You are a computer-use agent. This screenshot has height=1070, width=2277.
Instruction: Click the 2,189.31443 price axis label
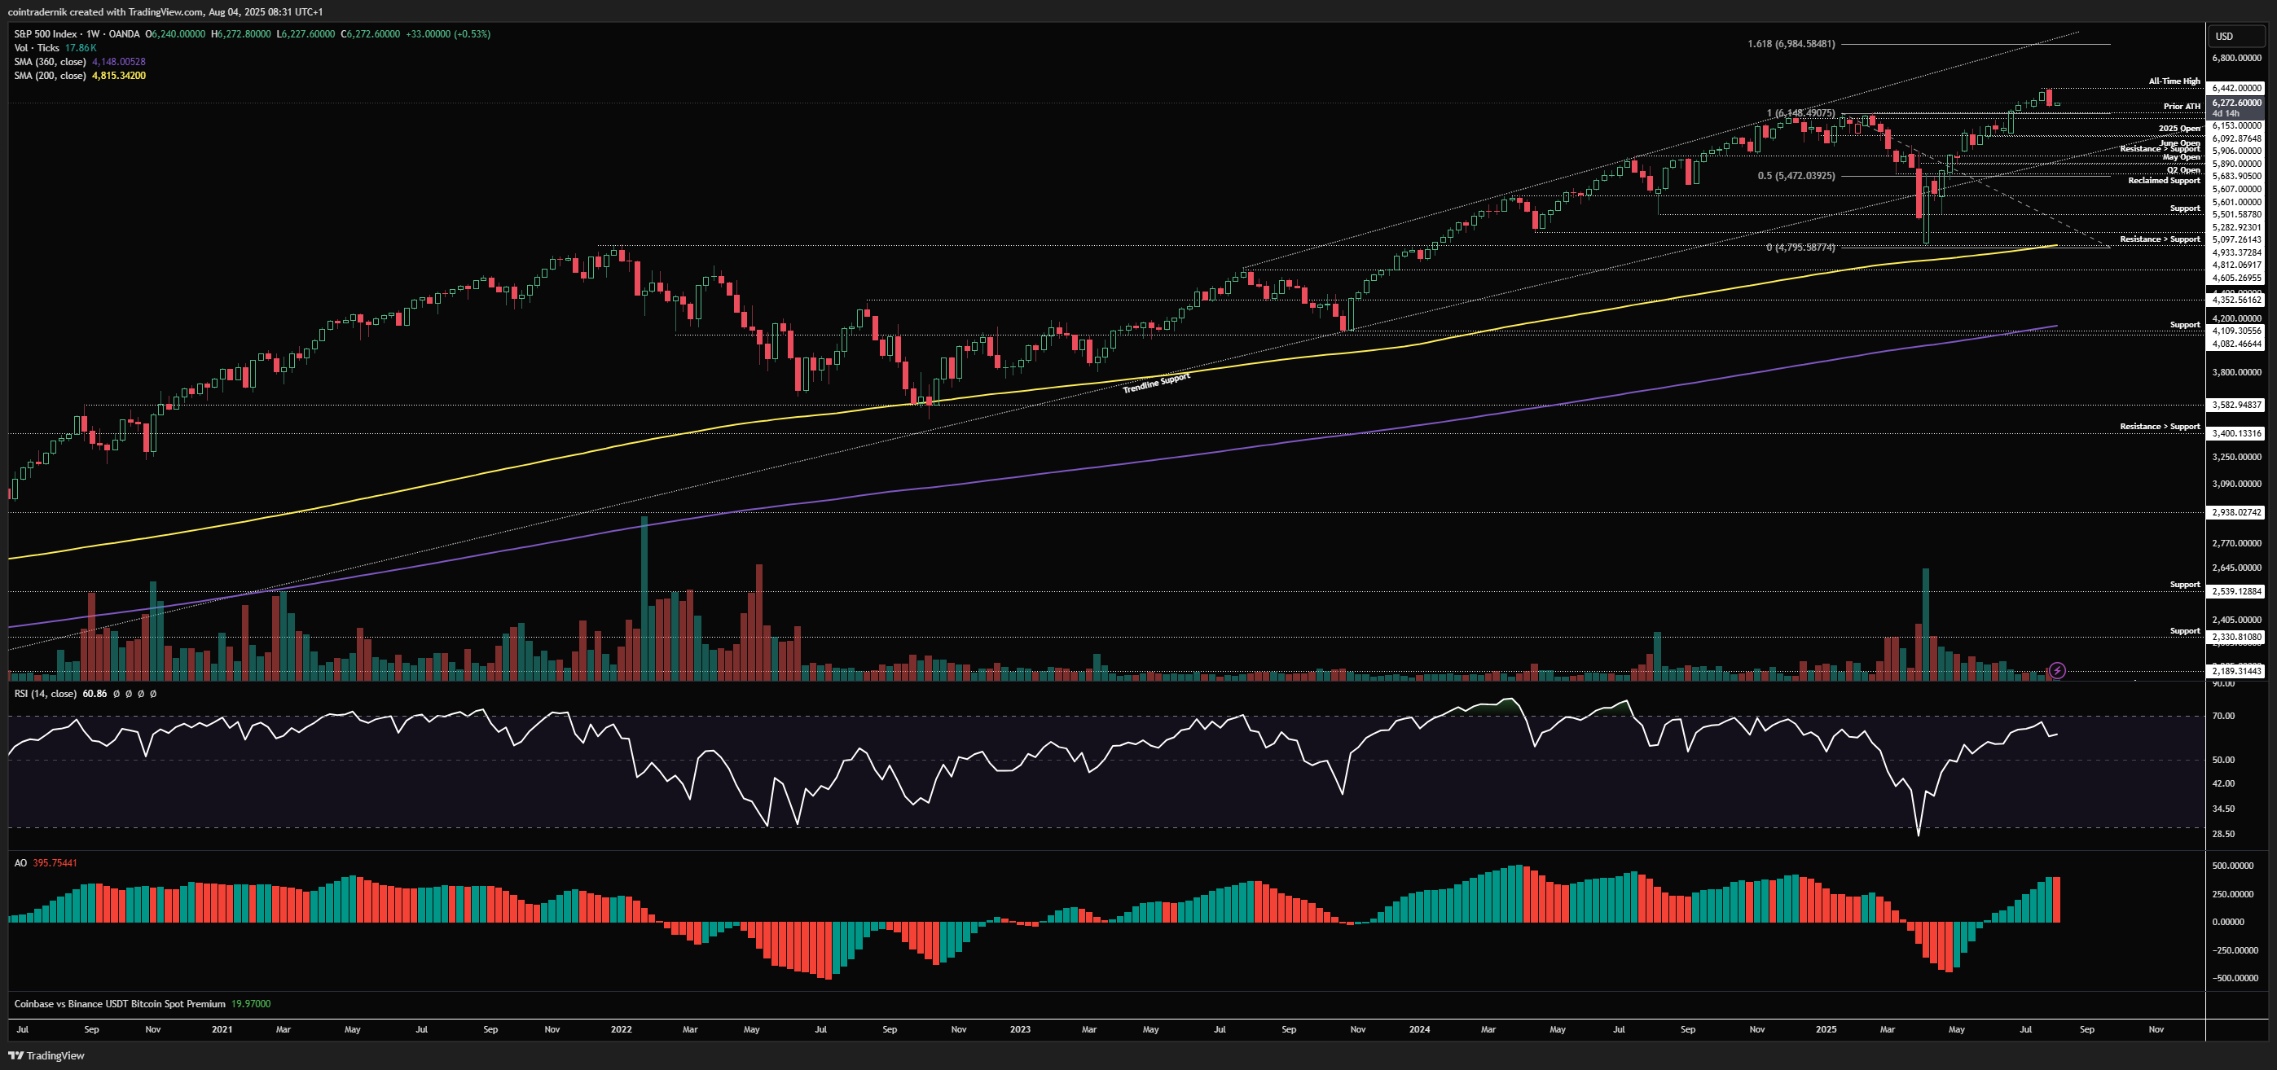(x=2236, y=672)
